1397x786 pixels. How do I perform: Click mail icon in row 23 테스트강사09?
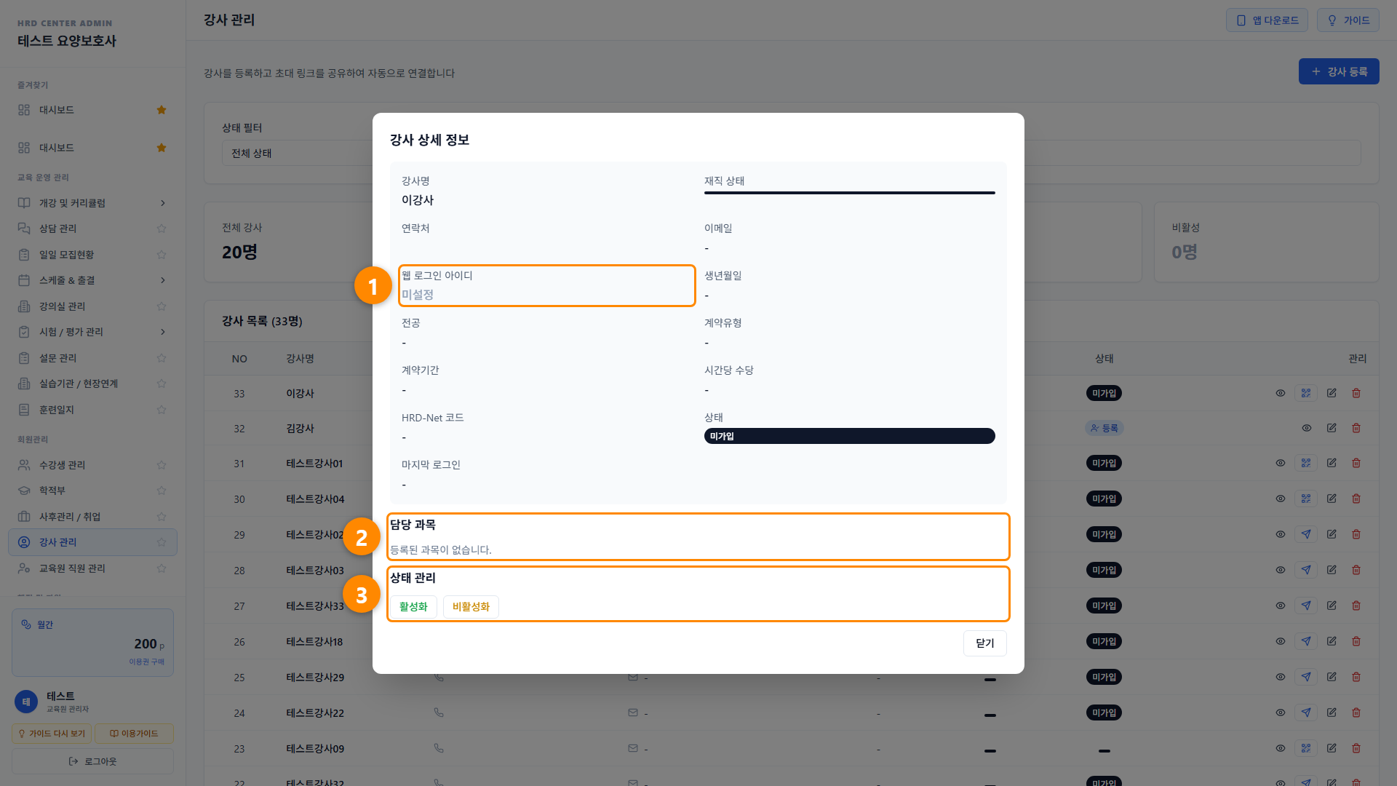click(633, 748)
